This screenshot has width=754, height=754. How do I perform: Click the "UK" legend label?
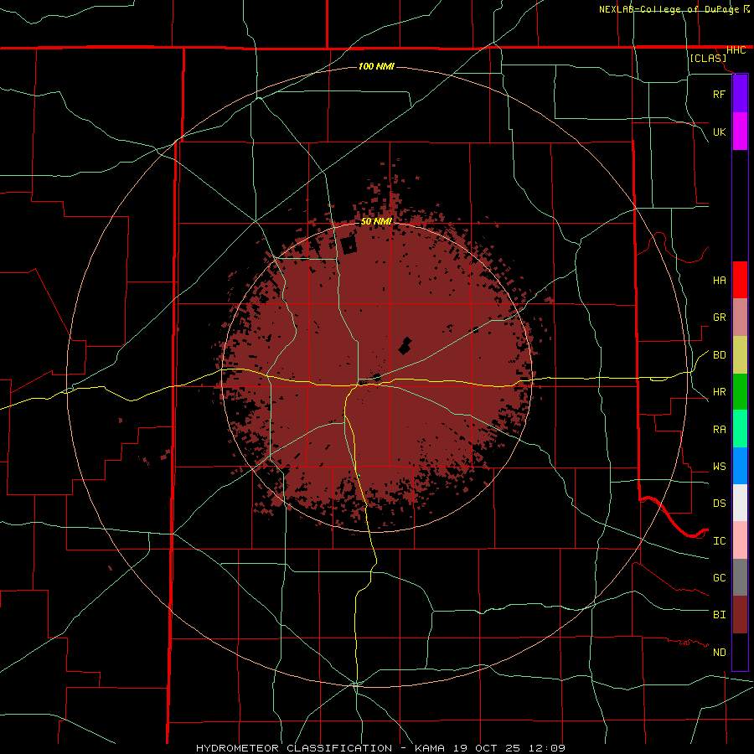click(x=719, y=132)
